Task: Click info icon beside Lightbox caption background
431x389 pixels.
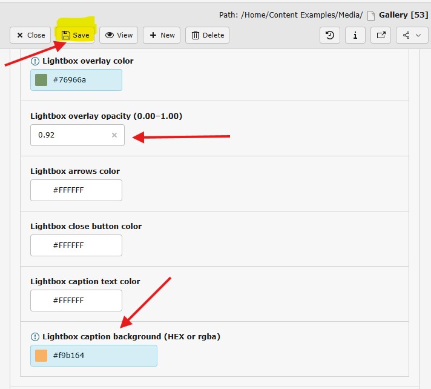Action: (x=35, y=337)
